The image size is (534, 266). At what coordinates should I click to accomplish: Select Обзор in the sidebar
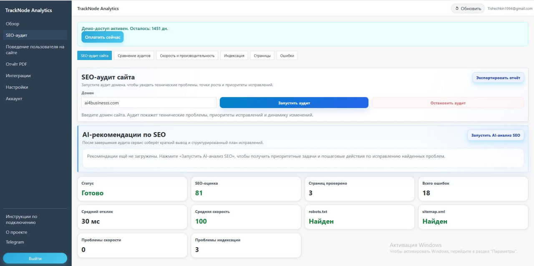12,24
